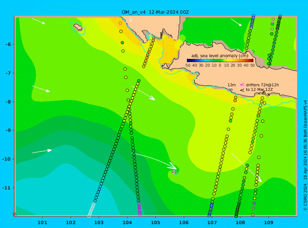Click the legend title adj. sea level anomaly (cm)
The height and width of the screenshot is (228, 308).
pos(220,56)
